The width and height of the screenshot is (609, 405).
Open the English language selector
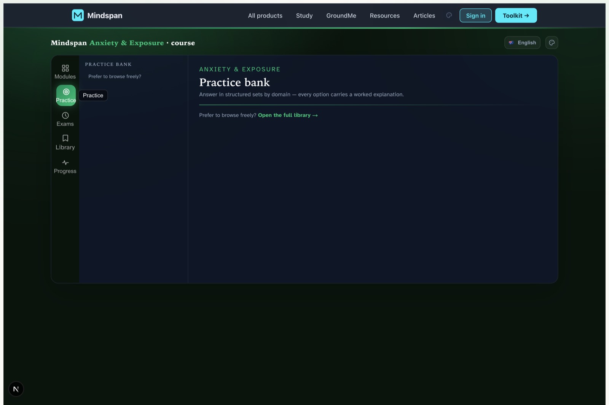coord(522,43)
